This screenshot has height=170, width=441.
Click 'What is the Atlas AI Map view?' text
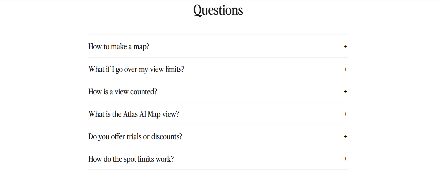(134, 114)
